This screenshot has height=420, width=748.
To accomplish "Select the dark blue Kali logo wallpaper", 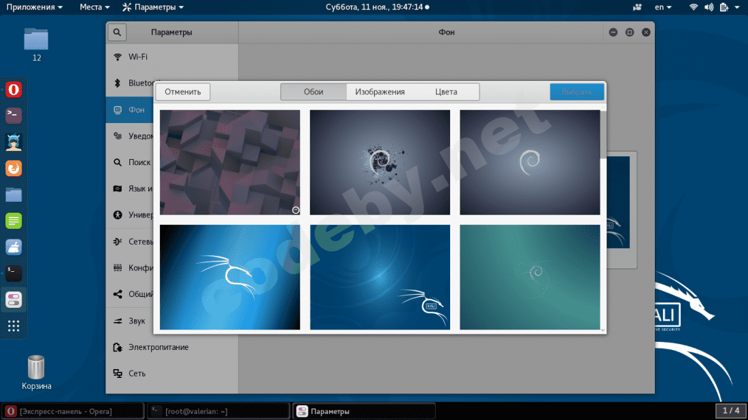I will [379, 277].
